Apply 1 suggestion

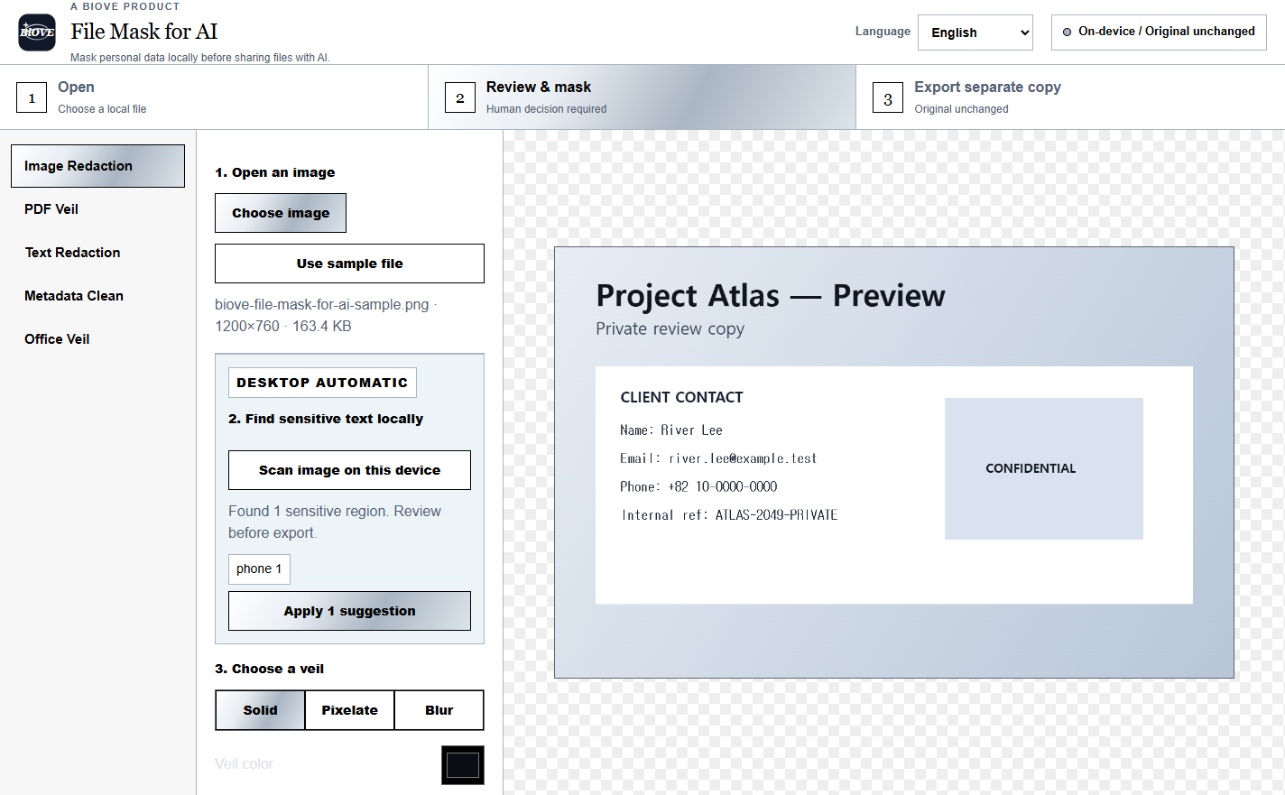[349, 611]
